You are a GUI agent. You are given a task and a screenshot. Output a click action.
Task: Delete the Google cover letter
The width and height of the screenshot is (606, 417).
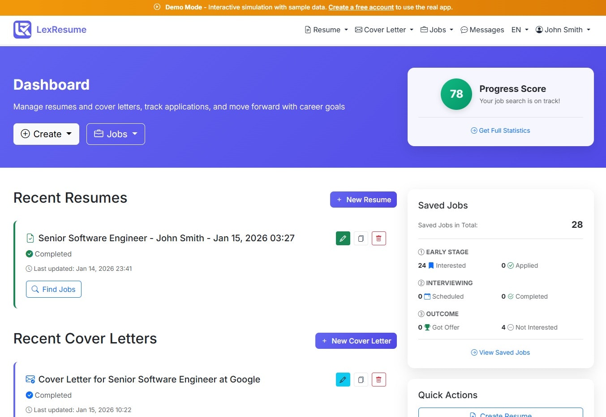(378, 379)
